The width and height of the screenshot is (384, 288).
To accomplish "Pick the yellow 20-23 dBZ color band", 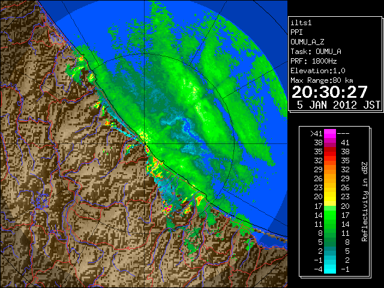I will pos(330,197).
